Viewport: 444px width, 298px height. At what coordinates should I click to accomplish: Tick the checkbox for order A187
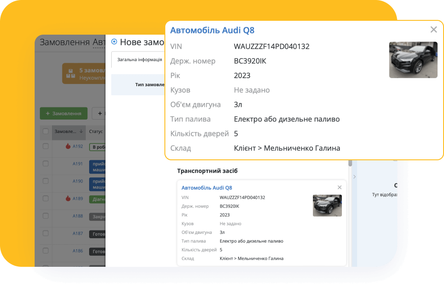[x=45, y=233]
